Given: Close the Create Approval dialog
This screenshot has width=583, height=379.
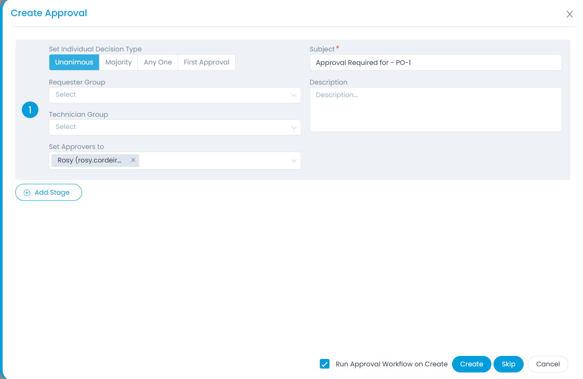Looking at the screenshot, I should [569, 14].
